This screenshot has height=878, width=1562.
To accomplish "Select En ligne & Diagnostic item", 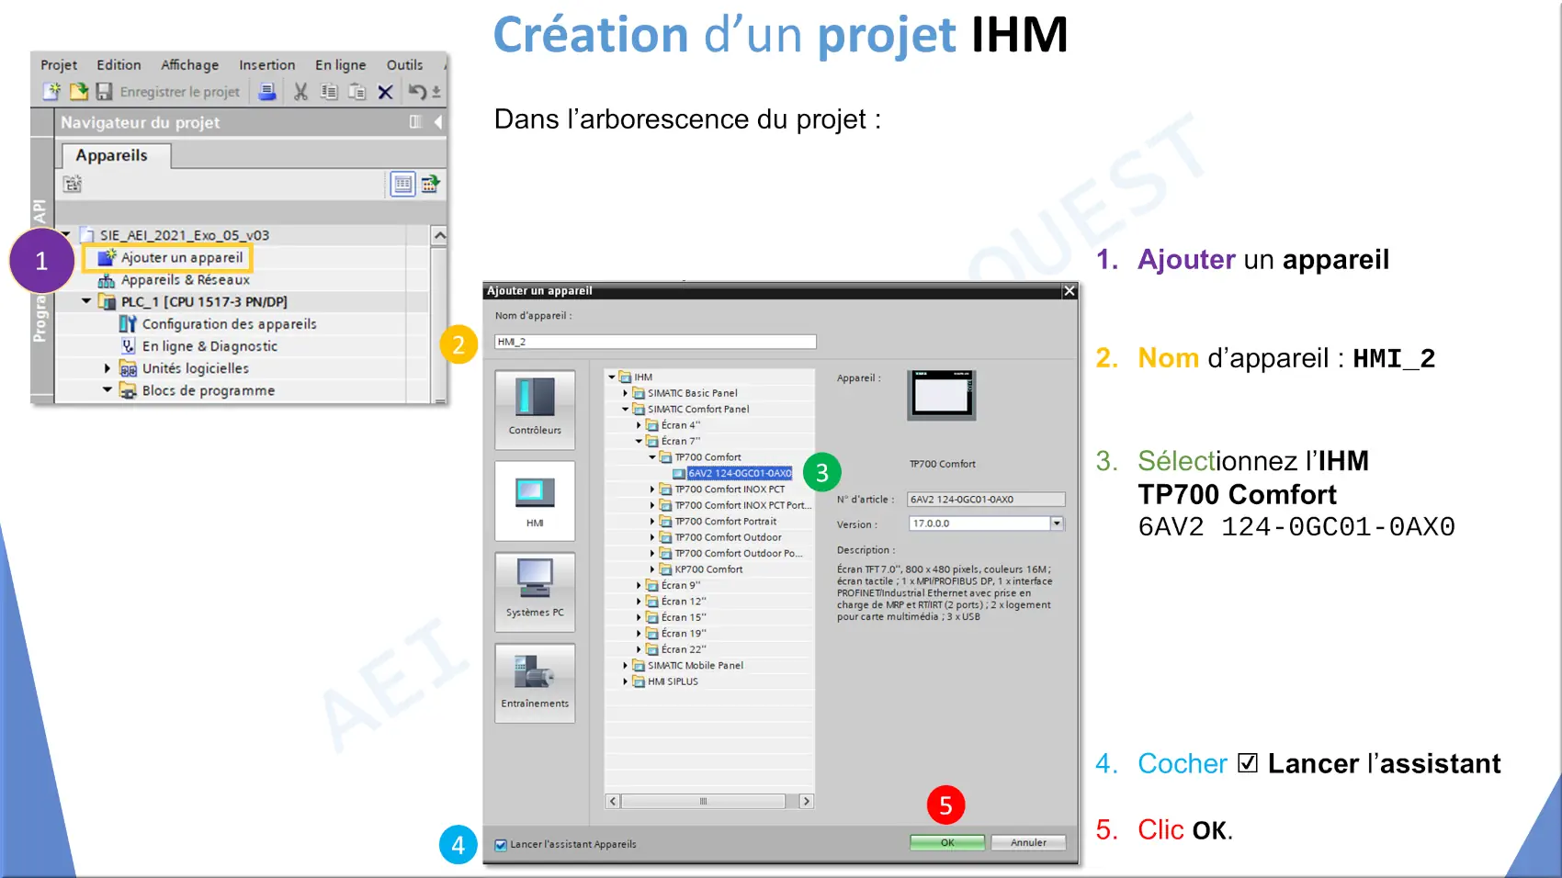I will click(x=209, y=346).
